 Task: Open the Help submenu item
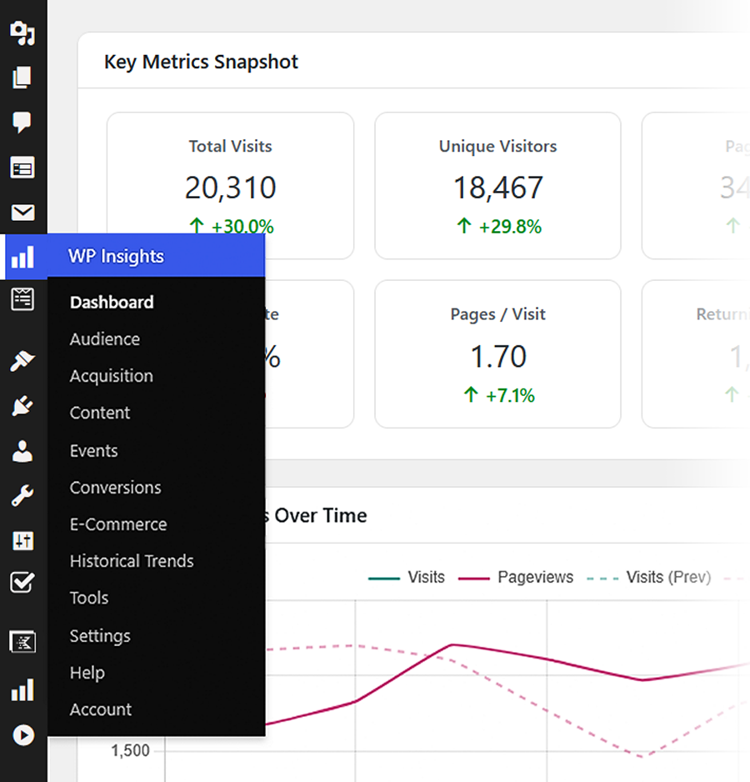point(87,673)
